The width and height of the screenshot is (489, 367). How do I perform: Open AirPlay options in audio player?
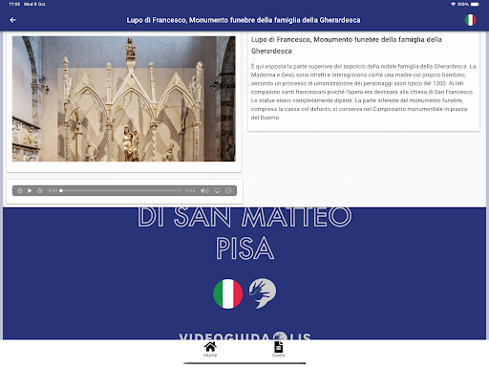[217, 190]
